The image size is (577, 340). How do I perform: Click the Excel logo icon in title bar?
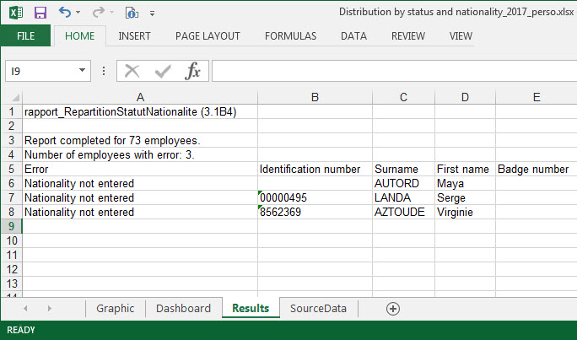14,13
